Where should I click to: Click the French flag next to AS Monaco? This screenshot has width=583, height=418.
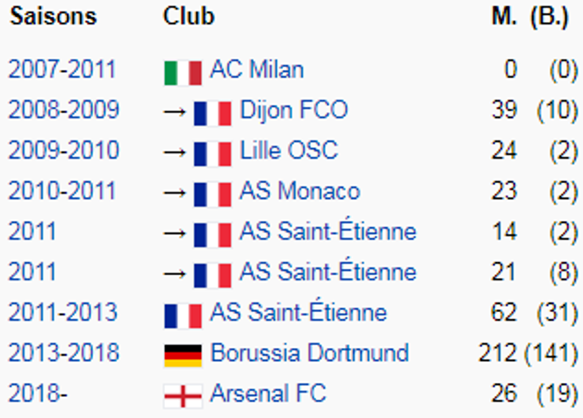click(x=212, y=195)
